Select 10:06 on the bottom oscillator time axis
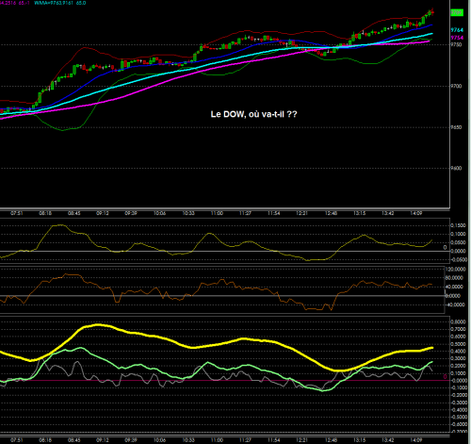 (x=159, y=440)
